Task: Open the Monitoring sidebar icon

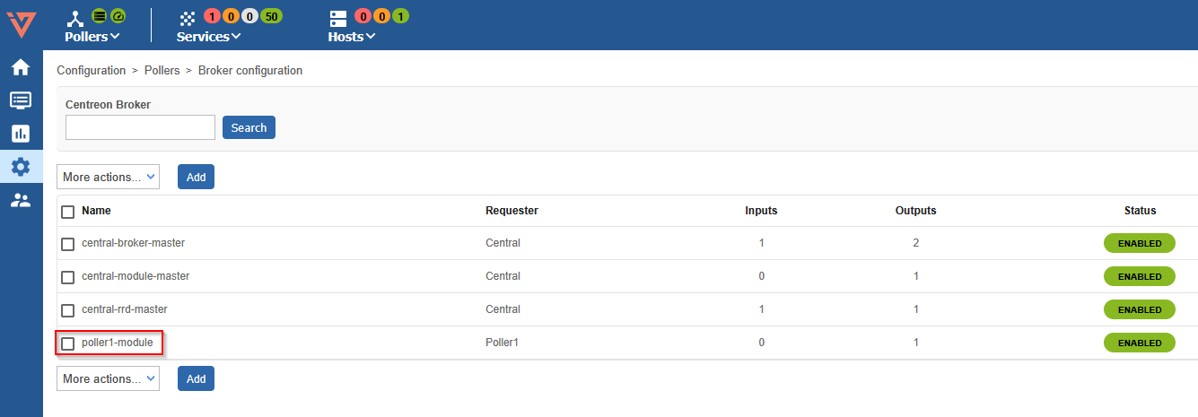Action: [20, 100]
